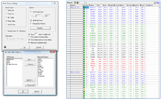Click Add All >> button
This screenshot has width=162, height=100.
[x=30, y=80]
